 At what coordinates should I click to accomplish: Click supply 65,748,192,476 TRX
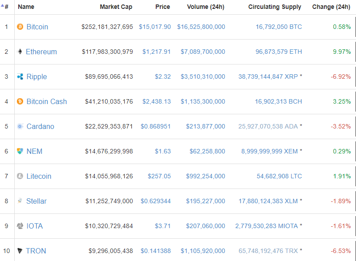point(268,251)
